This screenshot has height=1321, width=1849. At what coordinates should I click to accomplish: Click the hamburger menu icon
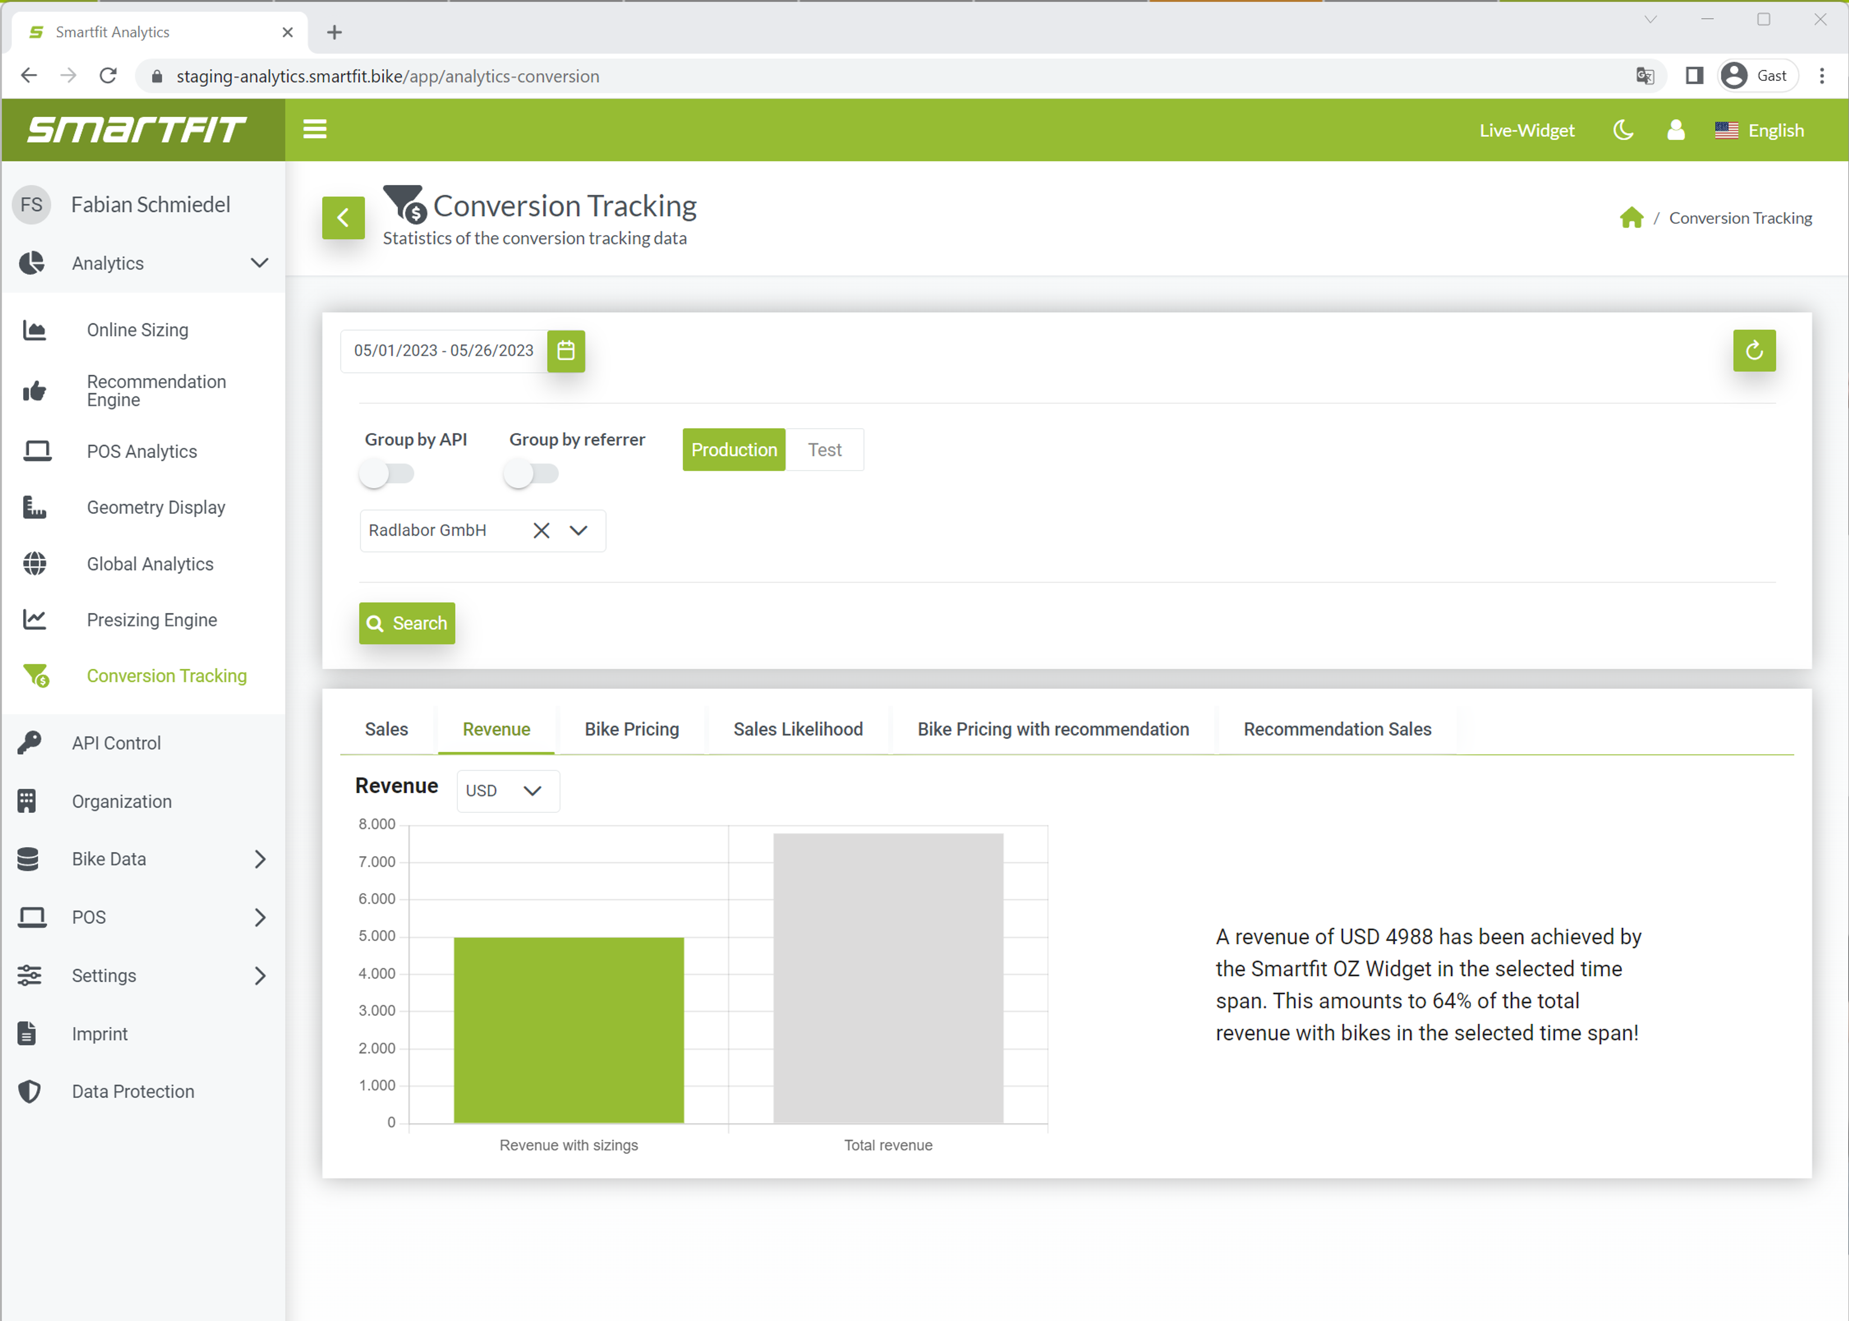[x=315, y=130]
